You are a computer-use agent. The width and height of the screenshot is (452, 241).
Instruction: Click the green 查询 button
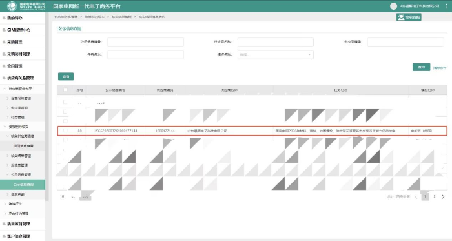(421, 67)
